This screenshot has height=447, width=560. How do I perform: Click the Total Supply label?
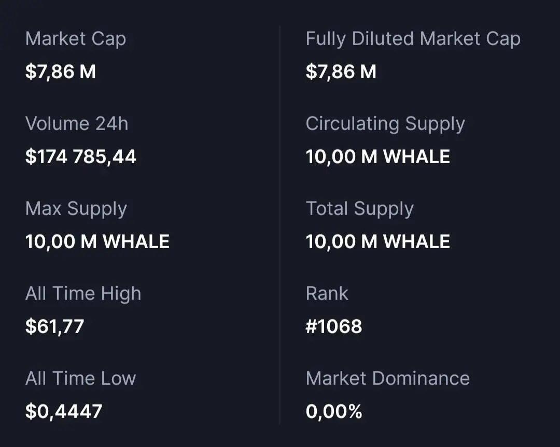[359, 209]
